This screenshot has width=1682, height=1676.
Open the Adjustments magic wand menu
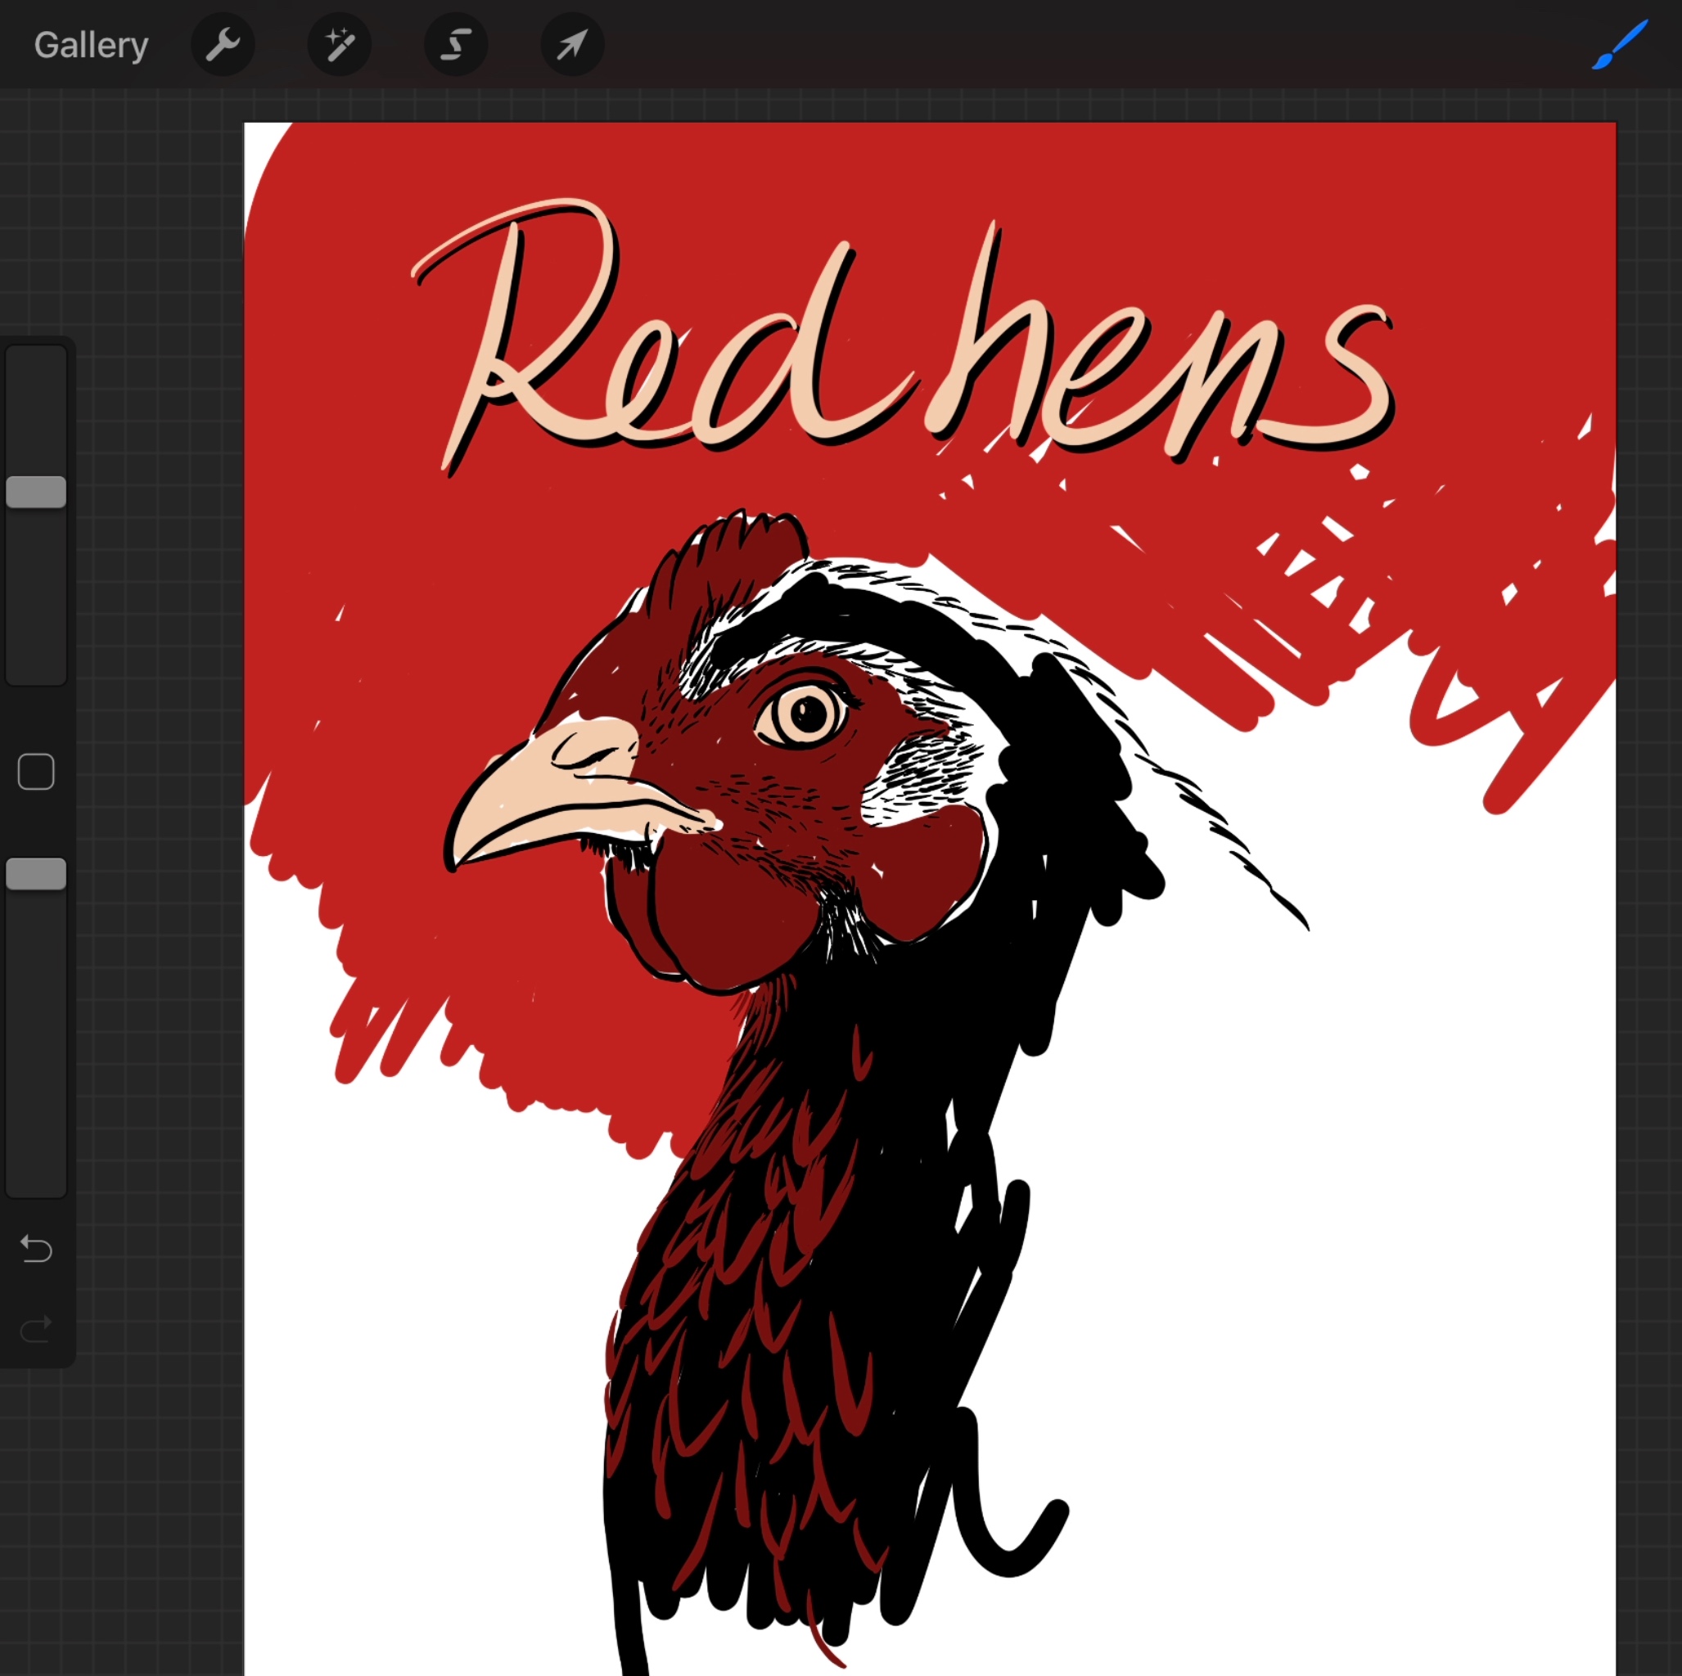click(x=340, y=44)
